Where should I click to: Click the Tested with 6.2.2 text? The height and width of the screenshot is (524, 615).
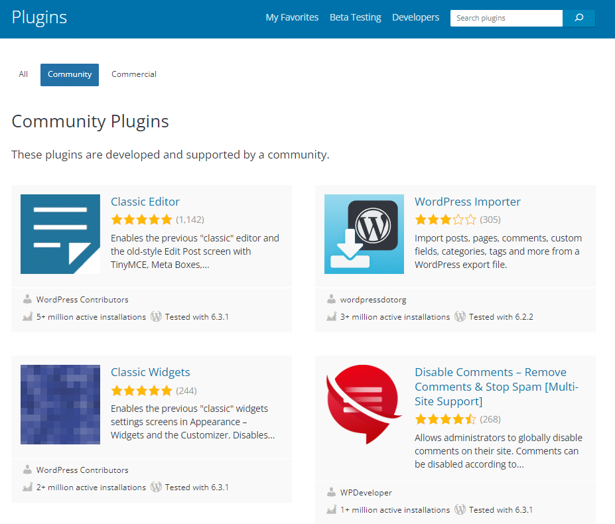pos(501,317)
